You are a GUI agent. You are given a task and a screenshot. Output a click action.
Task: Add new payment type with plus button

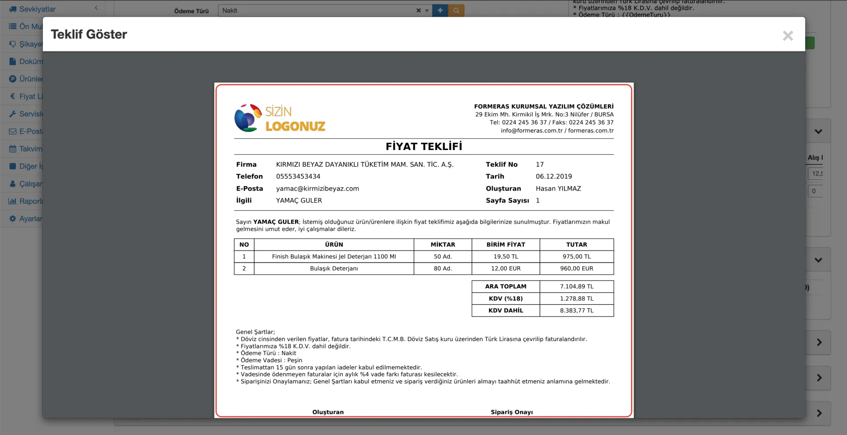440,11
